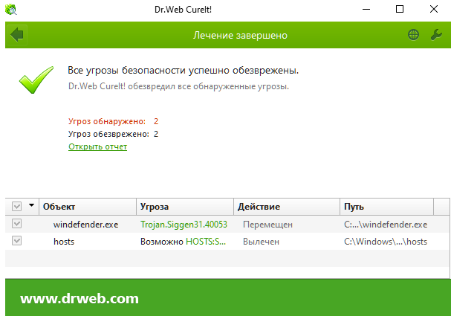Open the report link 'Открыть отчет'
Image resolution: width=451 pixels, height=316 pixels.
pyautogui.click(x=97, y=146)
